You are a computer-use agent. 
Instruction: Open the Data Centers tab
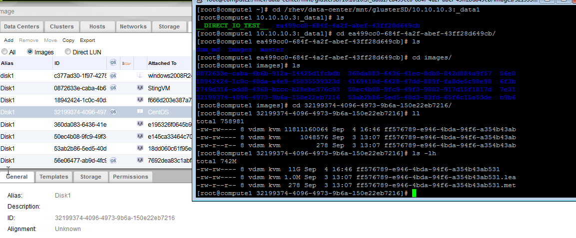21,26
